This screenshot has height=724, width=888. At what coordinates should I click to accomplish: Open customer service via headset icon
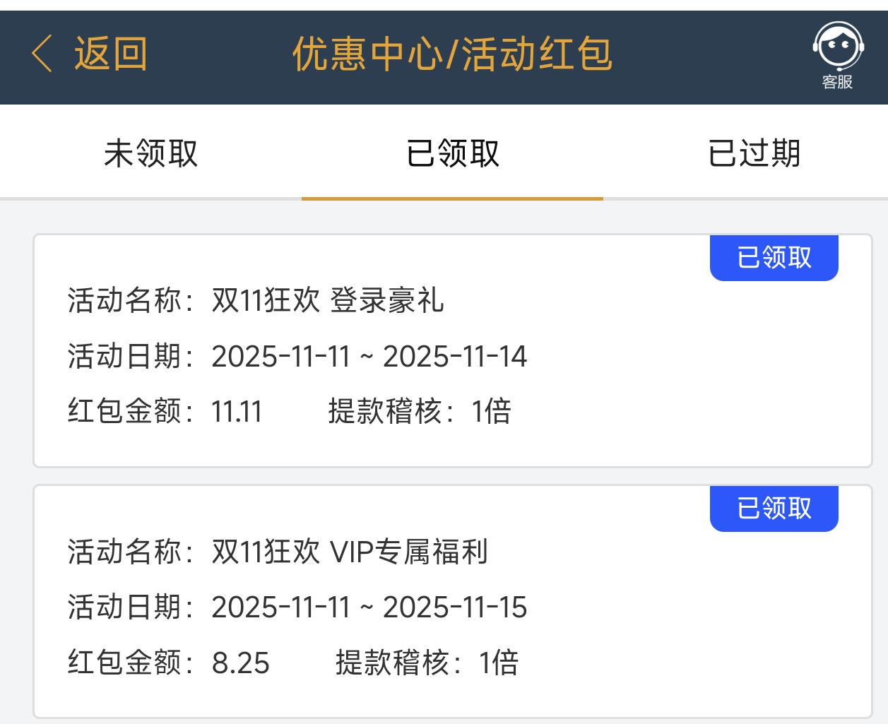click(x=838, y=47)
